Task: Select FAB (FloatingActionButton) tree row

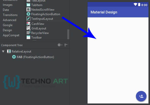Action: [x=35, y=57]
